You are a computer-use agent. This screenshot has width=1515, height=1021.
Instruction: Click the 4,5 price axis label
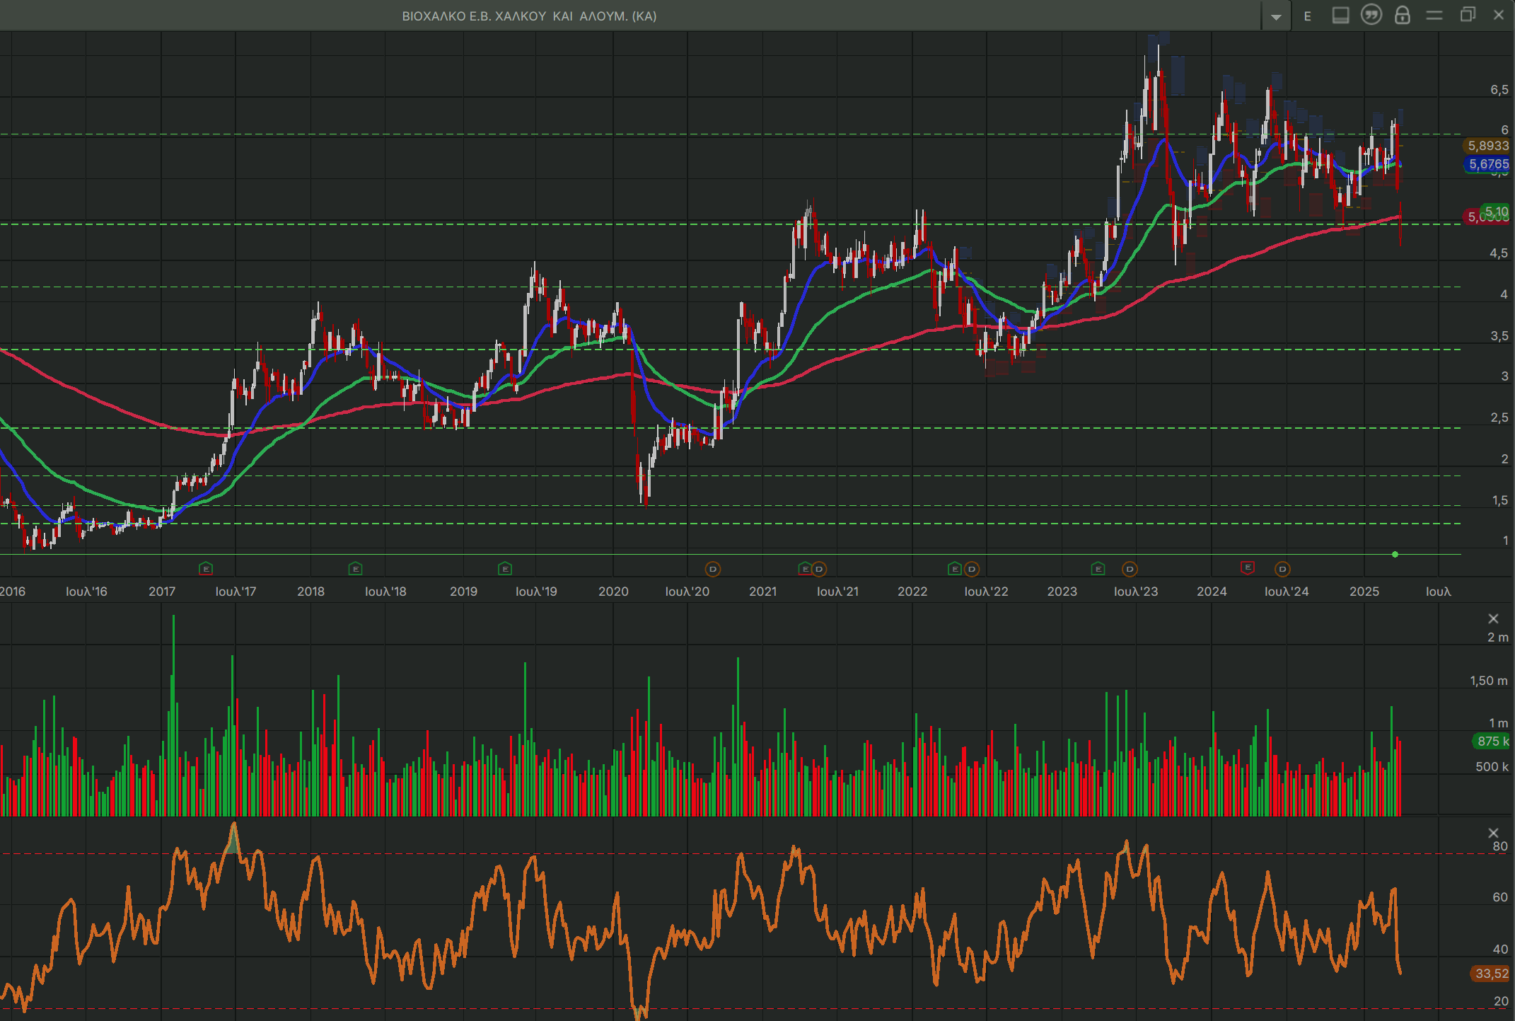[x=1499, y=253]
